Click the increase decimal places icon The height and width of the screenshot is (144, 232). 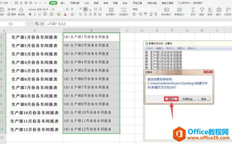pyautogui.click(x=151, y=14)
